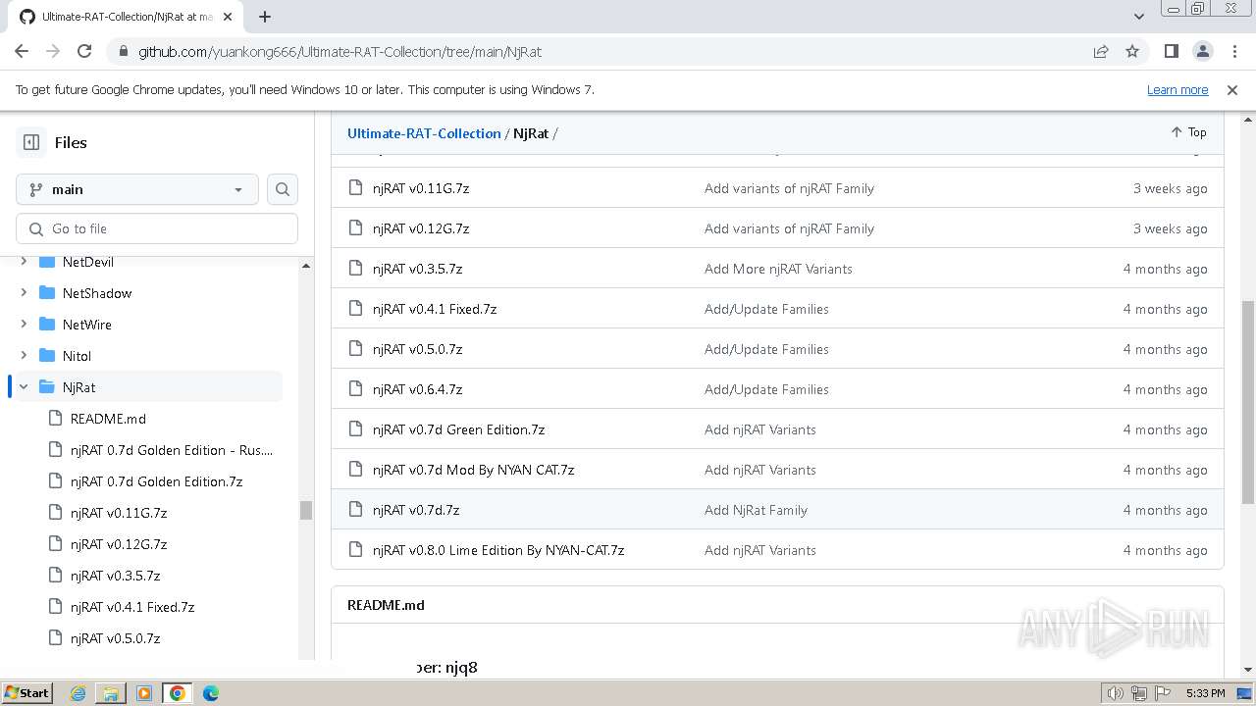
Task: Open njRAT 0.7d Golden Edition.7z in tree
Action: (x=156, y=481)
